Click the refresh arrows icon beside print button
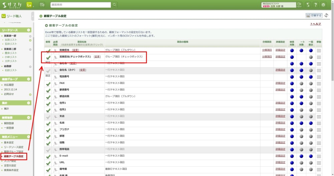The height and width of the screenshot is (176, 334). (x=326, y=15)
